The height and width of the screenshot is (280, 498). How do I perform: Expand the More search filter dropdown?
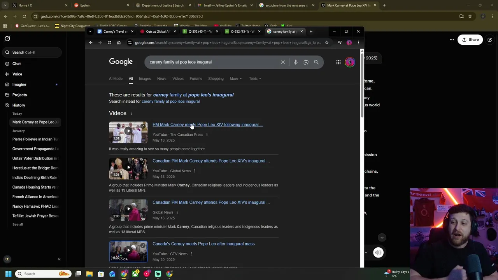(235, 79)
